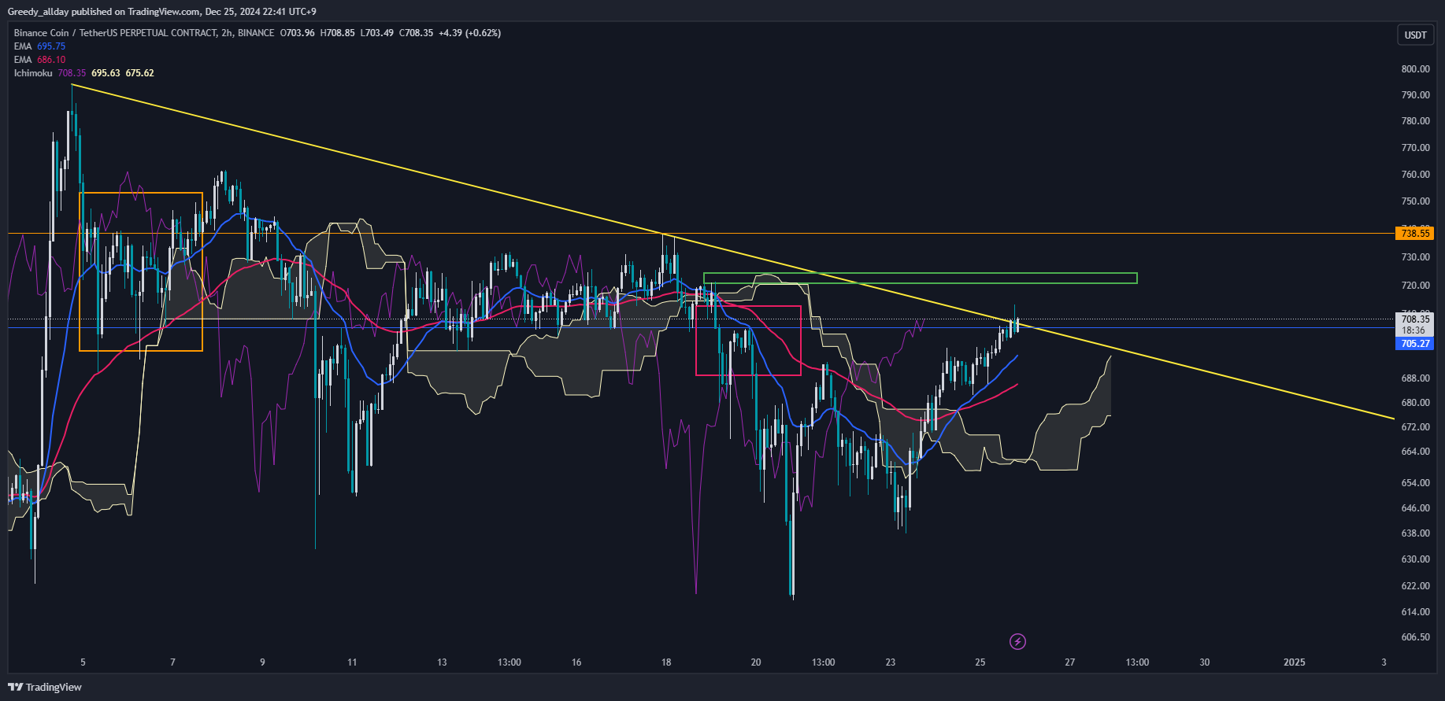Click the 730.00 price axis label
This screenshot has width=1445, height=701.
pyautogui.click(x=1415, y=257)
